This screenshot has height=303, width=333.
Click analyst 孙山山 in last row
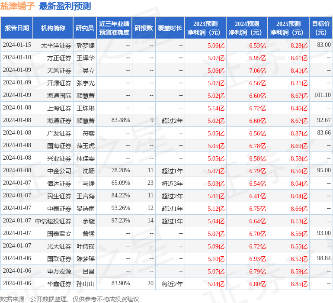[85, 284]
